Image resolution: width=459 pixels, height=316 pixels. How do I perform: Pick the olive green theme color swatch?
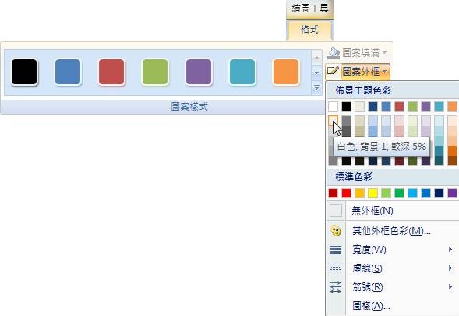[x=413, y=106]
